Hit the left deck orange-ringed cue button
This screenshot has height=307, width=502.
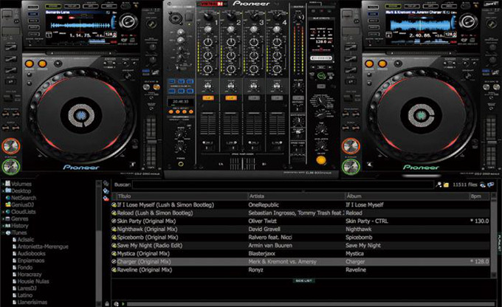coord(10,146)
